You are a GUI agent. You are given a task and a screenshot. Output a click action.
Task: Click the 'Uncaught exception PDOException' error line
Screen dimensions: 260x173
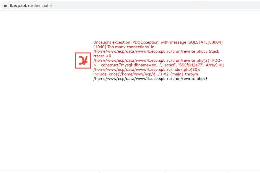(x=158, y=42)
